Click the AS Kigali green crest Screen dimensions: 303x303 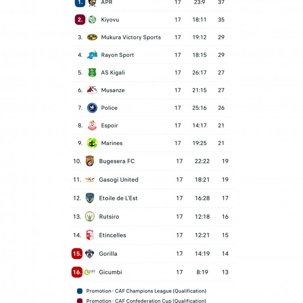click(92, 73)
